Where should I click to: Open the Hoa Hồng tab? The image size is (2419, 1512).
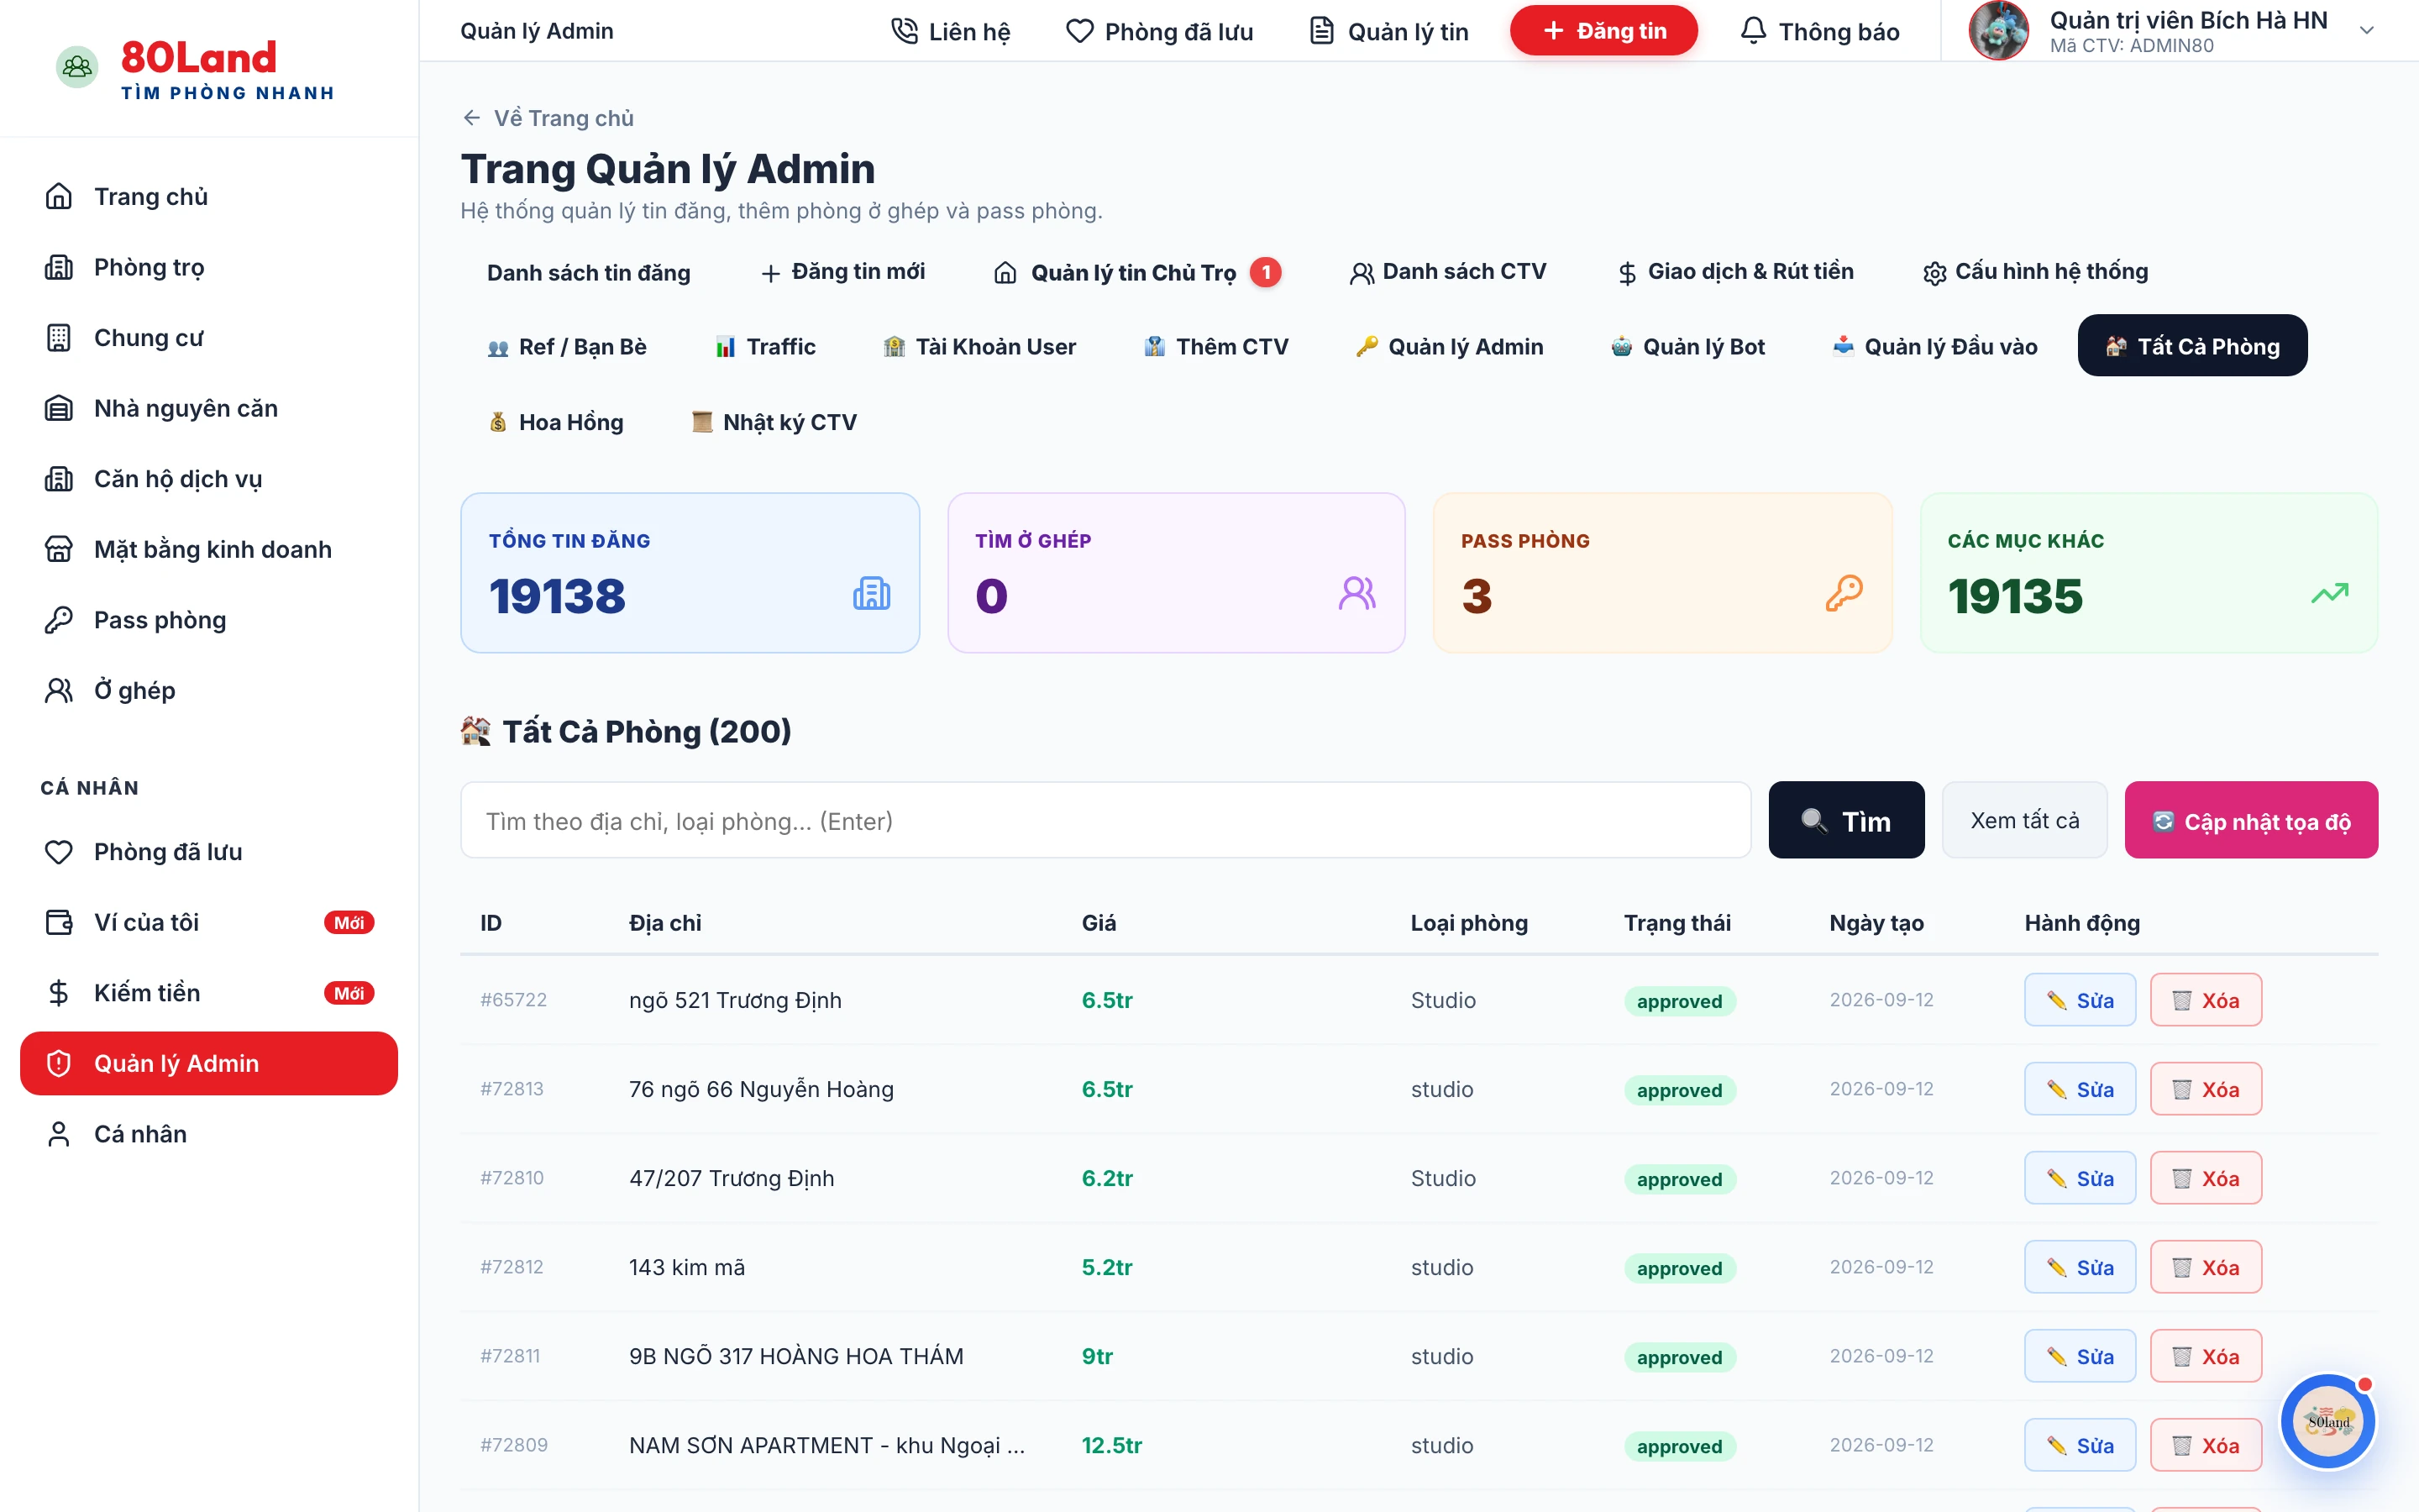tap(554, 422)
